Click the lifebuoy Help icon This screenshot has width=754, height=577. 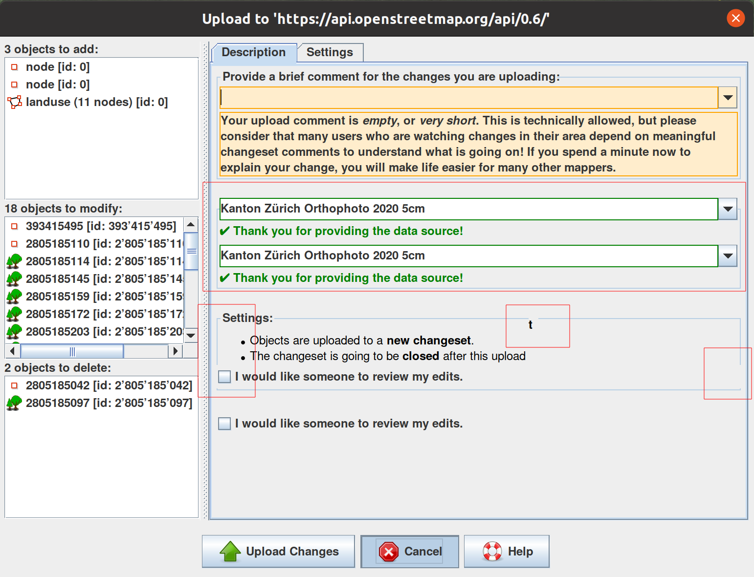coord(492,552)
